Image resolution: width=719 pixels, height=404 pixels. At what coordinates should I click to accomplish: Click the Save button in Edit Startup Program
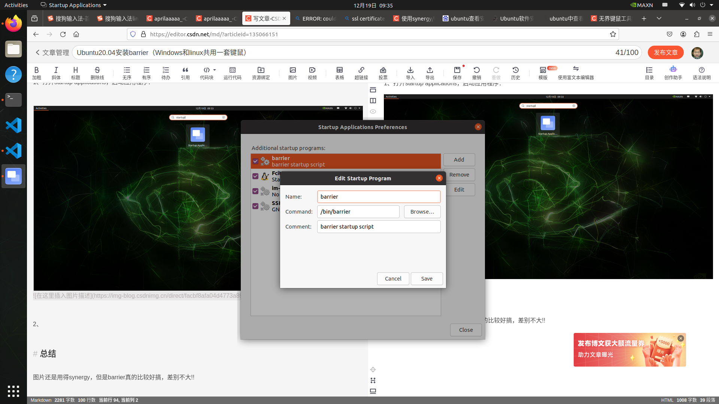pos(427,278)
